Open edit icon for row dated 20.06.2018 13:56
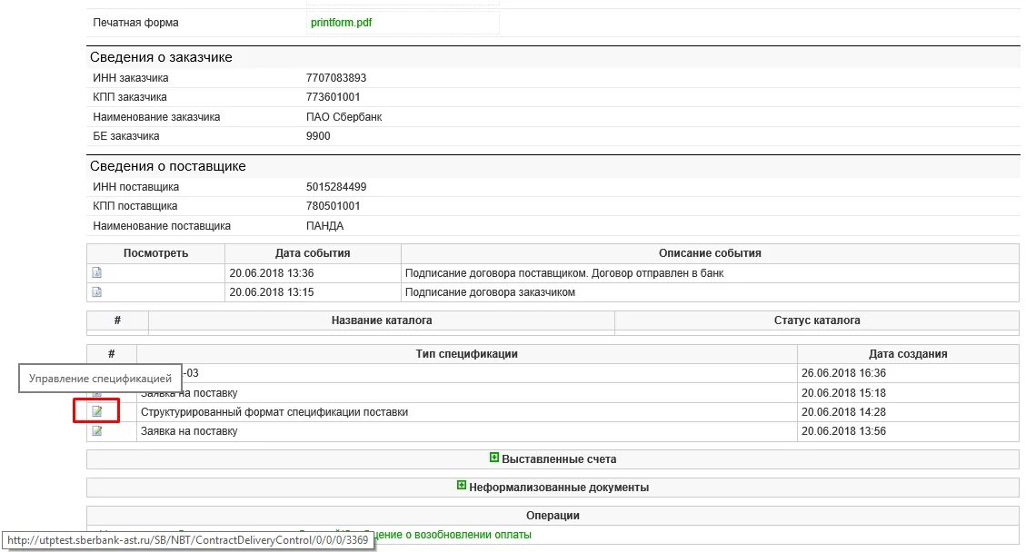This screenshot has width=1026, height=552. (x=97, y=431)
